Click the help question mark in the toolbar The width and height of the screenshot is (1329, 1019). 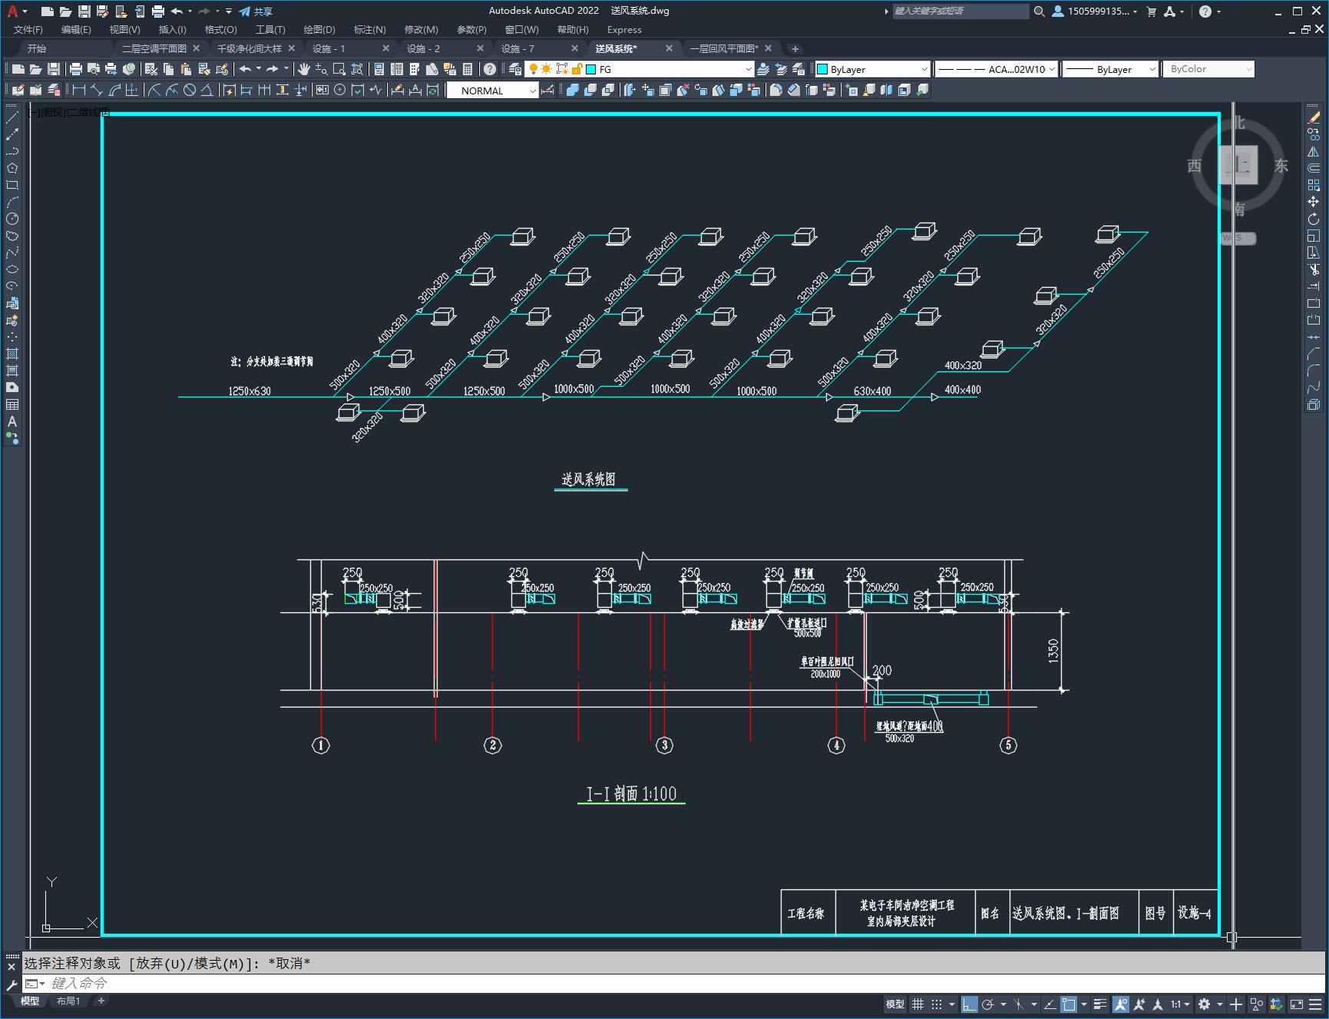point(490,69)
